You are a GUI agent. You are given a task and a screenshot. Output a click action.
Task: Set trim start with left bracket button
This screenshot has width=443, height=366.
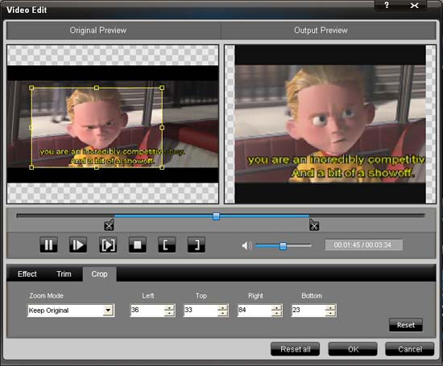coord(167,245)
